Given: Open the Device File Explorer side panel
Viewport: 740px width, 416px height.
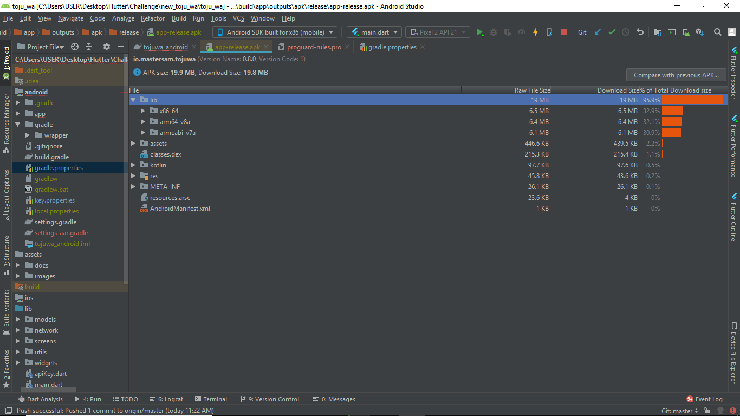Looking at the screenshot, I should point(734,353).
